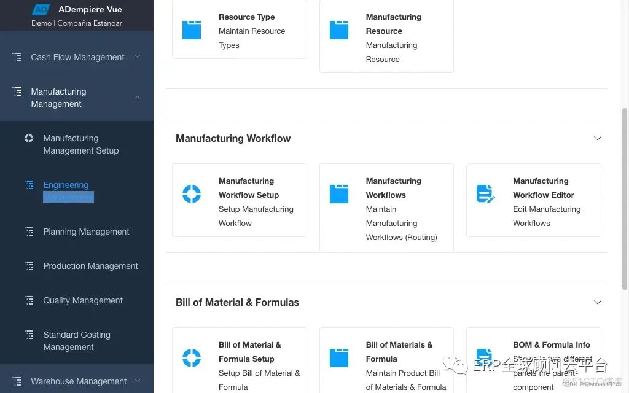Click the Resource Type window icon

click(192, 30)
